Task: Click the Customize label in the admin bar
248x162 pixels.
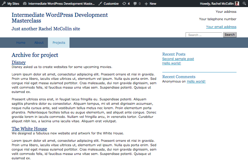Action: [x=111, y=3]
